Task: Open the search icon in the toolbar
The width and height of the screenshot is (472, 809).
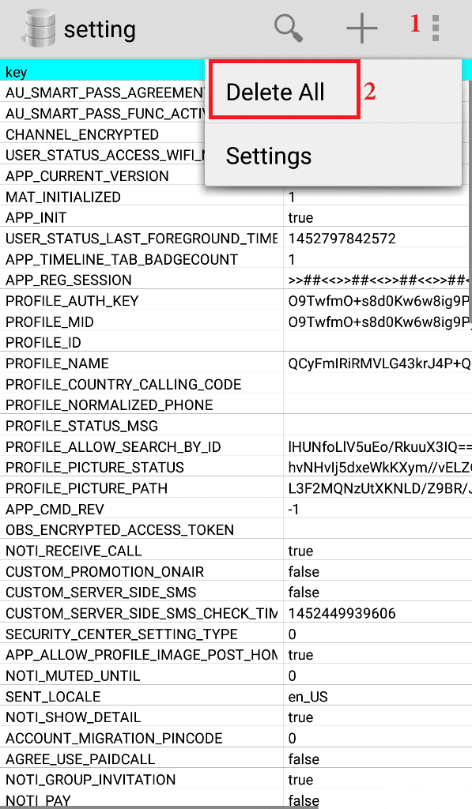Action: pos(288,28)
